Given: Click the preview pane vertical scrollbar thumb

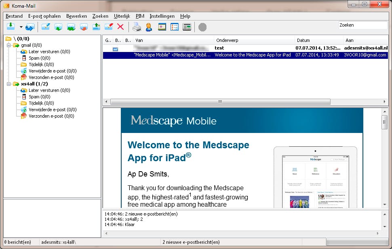Looking at the screenshot, I should [384, 122].
